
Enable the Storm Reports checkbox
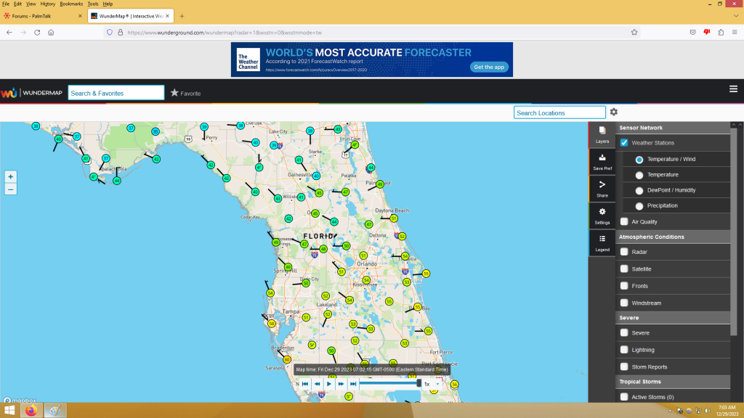(624, 366)
